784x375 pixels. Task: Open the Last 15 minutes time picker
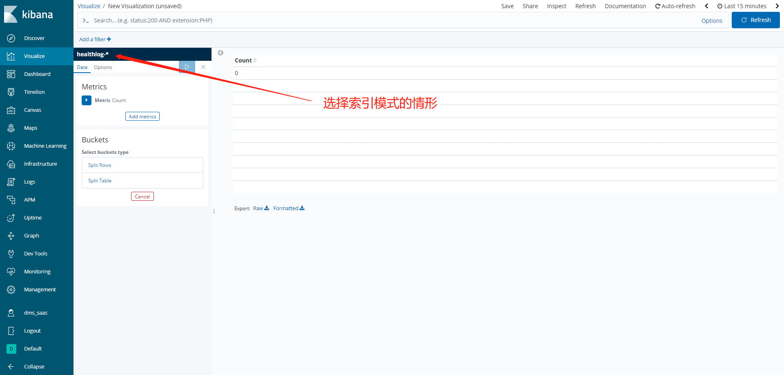(x=742, y=6)
